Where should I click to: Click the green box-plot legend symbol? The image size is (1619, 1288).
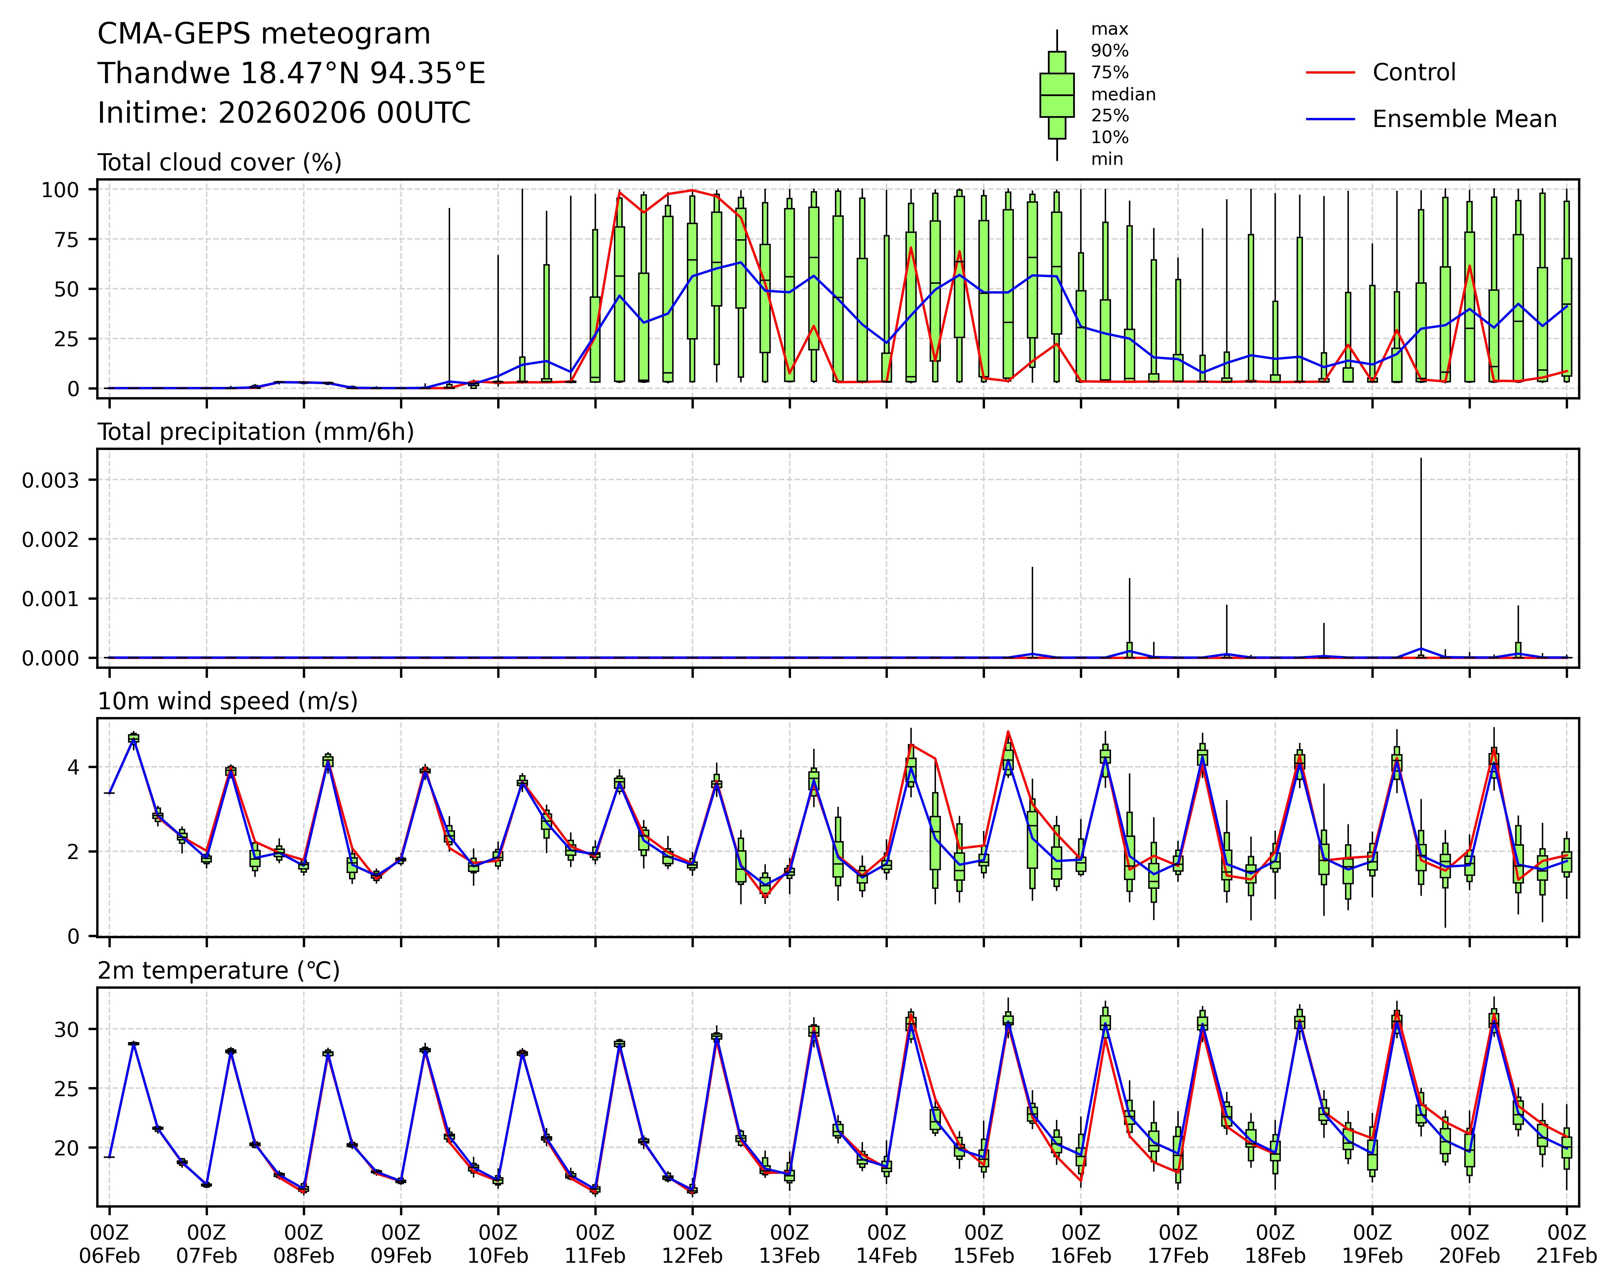(1057, 95)
